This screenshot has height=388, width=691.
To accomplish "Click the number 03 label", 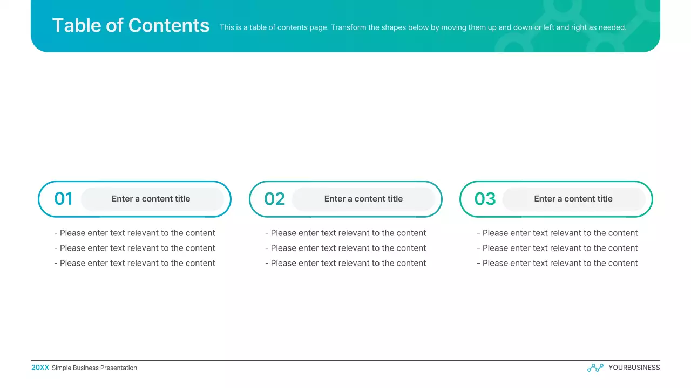I will pos(484,199).
